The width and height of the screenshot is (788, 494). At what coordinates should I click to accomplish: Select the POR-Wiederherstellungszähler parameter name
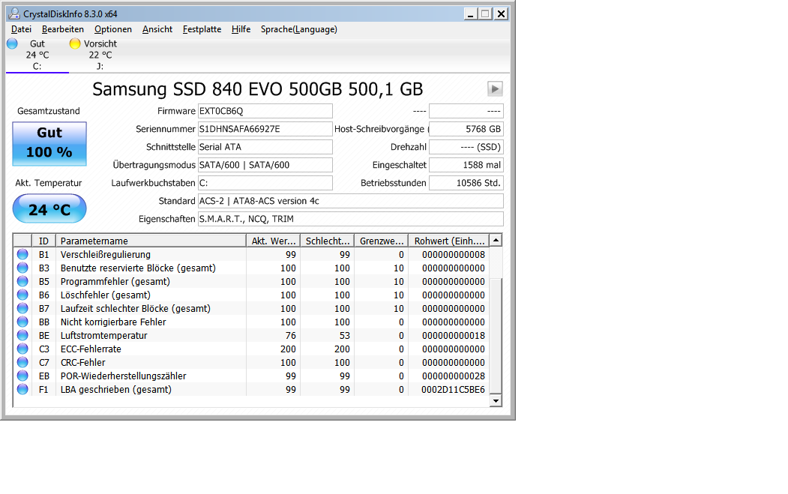tap(124, 376)
